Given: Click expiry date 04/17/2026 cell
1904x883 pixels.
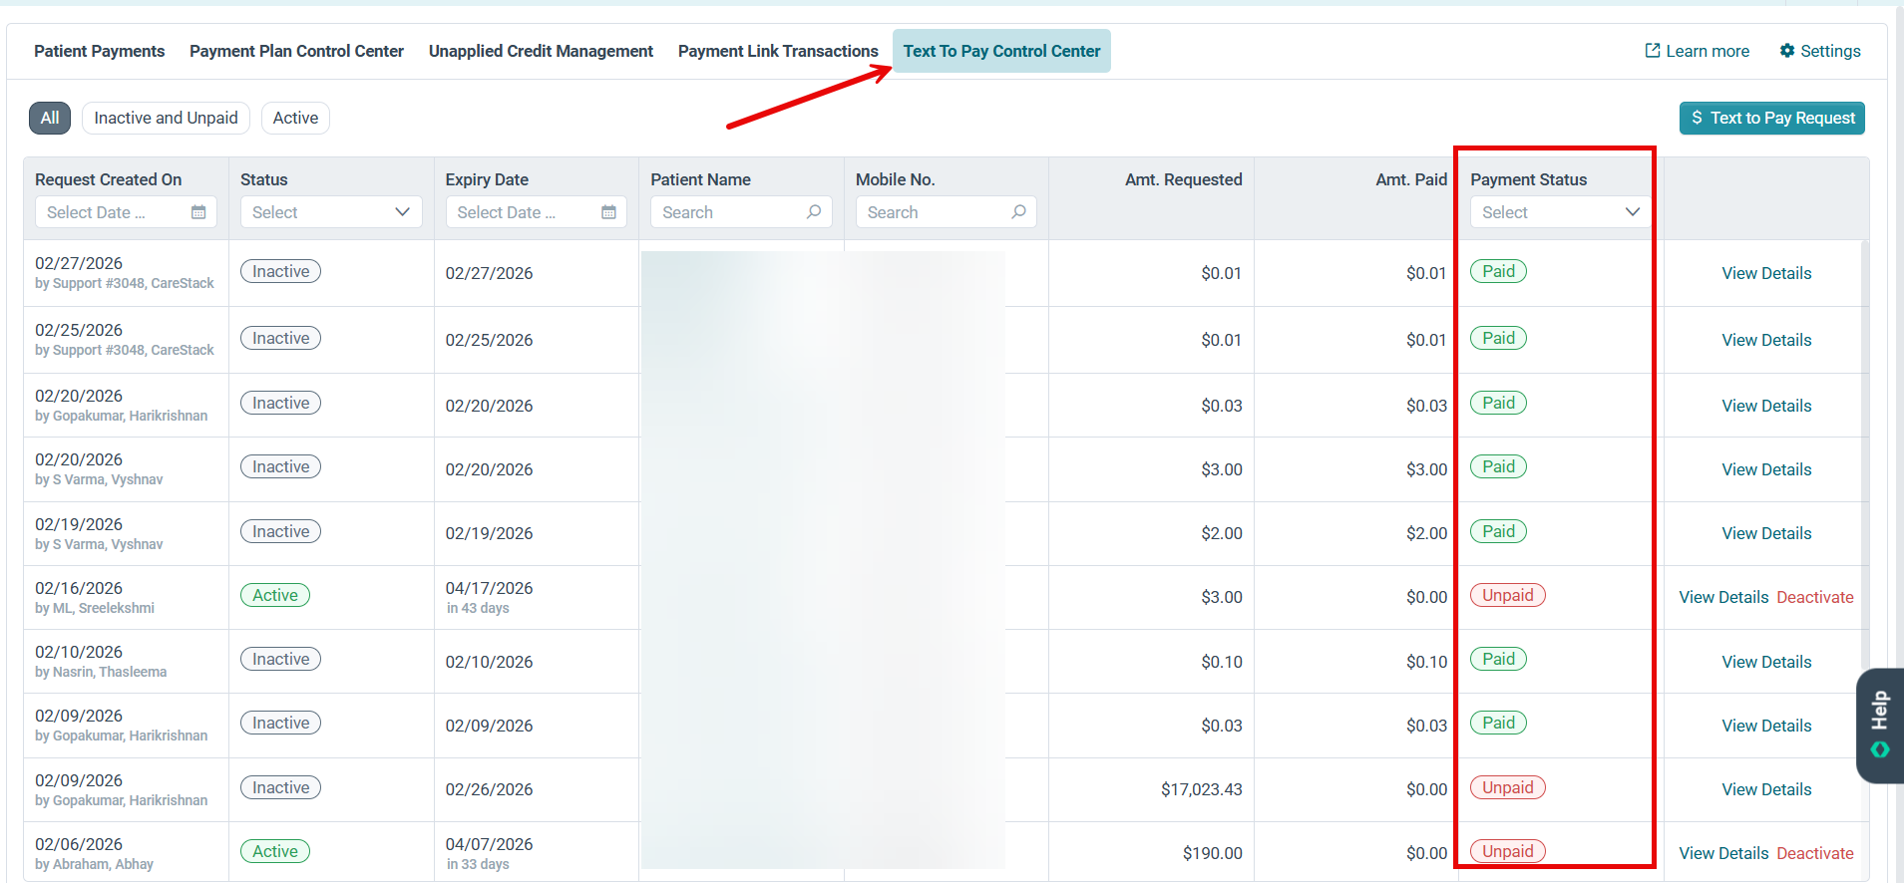Looking at the screenshot, I should pyautogui.click(x=489, y=588).
